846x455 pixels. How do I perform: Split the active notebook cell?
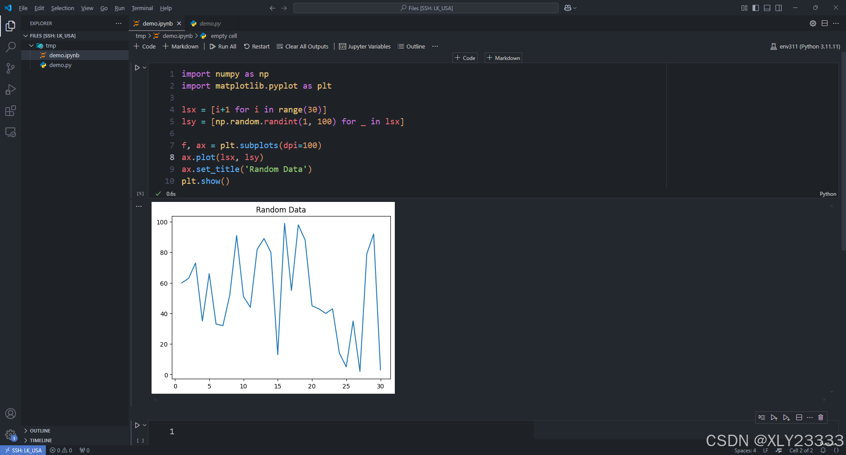pyautogui.click(x=799, y=417)
